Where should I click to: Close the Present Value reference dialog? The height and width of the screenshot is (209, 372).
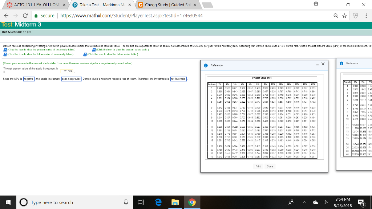[x=323, y=64]
